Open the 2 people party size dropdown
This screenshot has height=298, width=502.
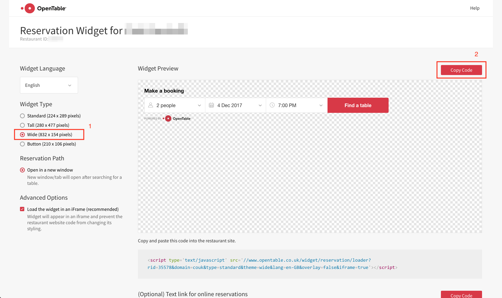click(174, 105)
